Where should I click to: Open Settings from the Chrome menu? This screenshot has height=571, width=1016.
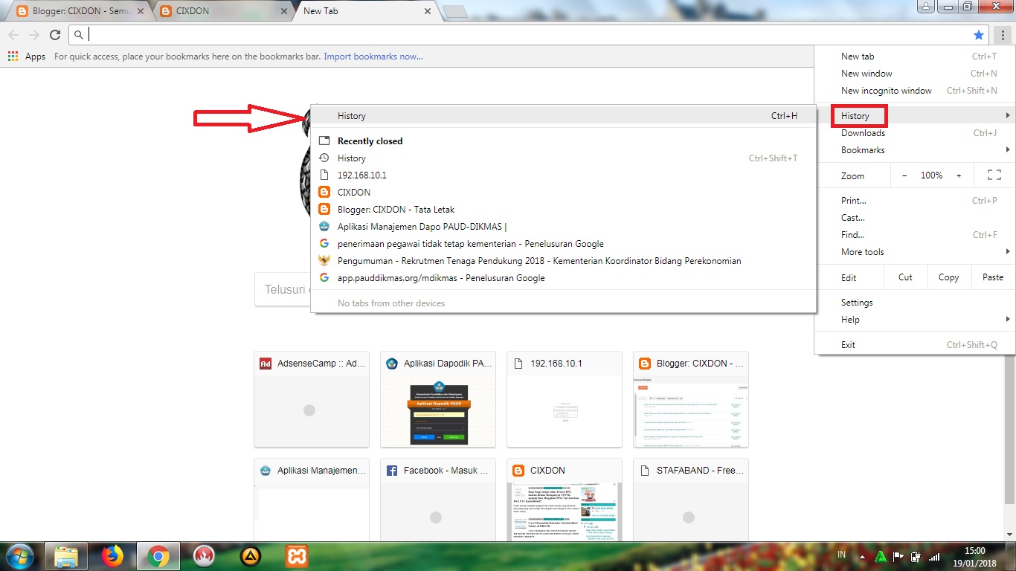click(x=857, y=302)
